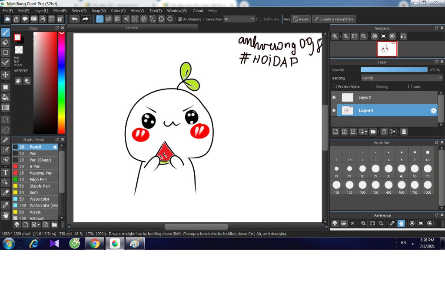Click the Navigator canvas thumbnail

tap(387, 49)
